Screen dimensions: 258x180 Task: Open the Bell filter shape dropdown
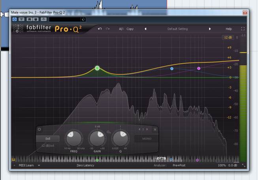[x=48, y=139]
